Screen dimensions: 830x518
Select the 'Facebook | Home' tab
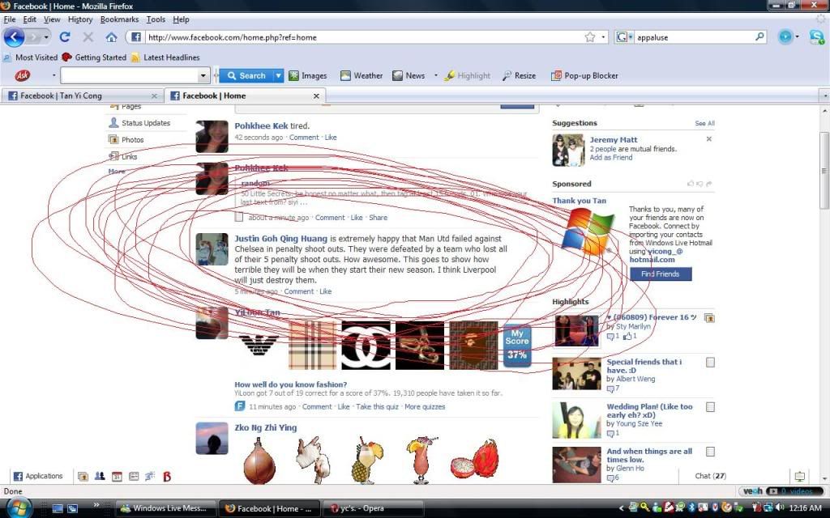(244, 96)
